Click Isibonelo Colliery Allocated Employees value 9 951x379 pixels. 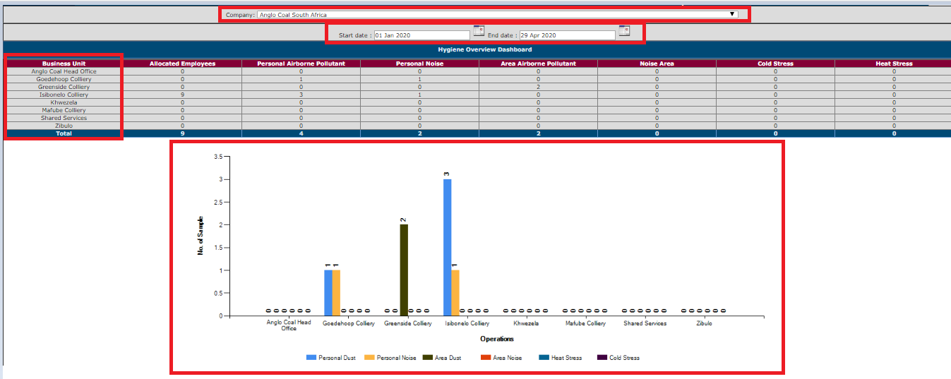pyautogui.click(x=182, y=95)
